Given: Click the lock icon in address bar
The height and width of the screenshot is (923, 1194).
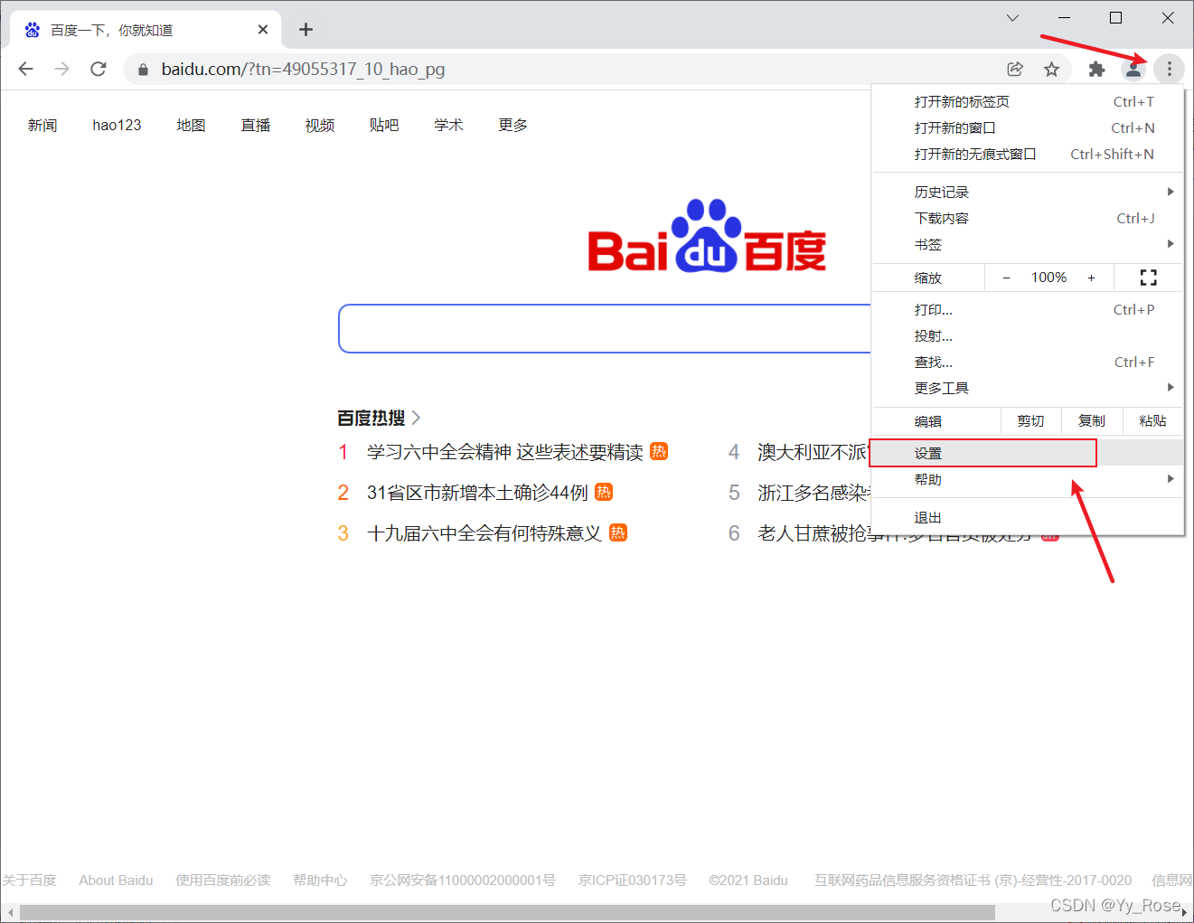Looking at the screenshot, I should [x=143, y=70].
